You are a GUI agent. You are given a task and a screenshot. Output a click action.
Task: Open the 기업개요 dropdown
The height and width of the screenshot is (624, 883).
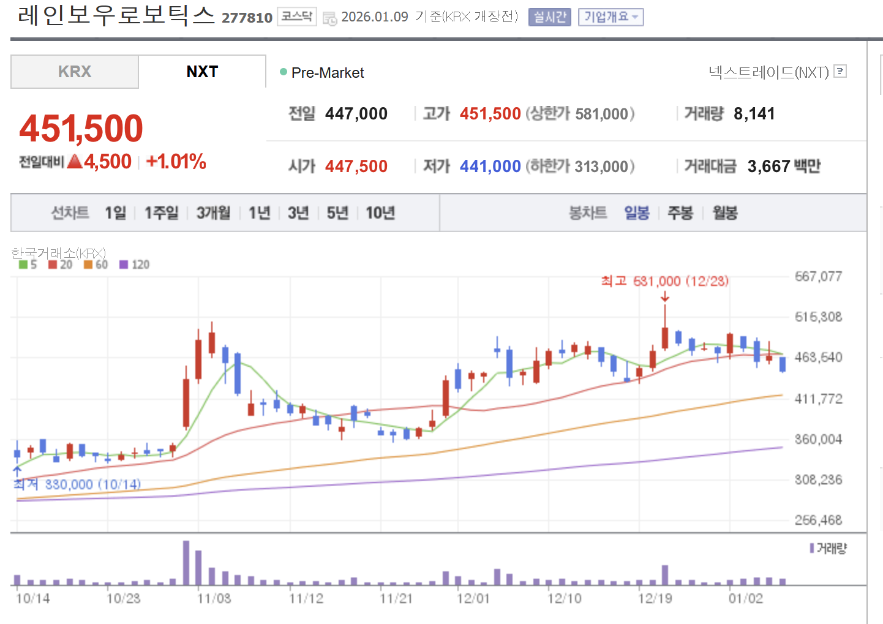pos(611,17)
